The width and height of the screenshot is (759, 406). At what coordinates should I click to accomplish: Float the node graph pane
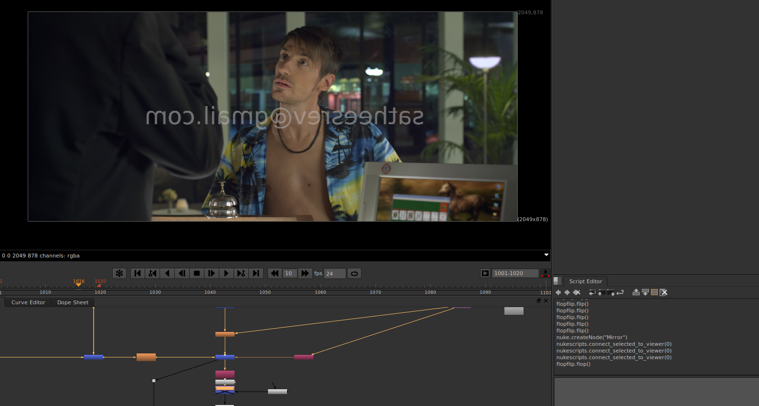(539, 301)
